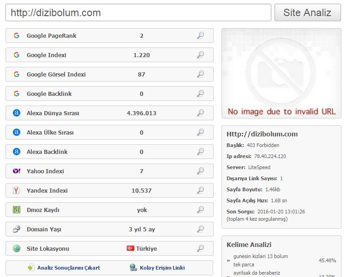Open magnifier in Google Indexi row

(x=201, y=55)
